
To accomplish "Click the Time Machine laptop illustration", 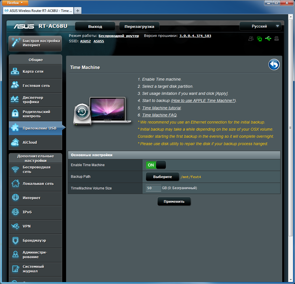I will [x=102, y=111].
